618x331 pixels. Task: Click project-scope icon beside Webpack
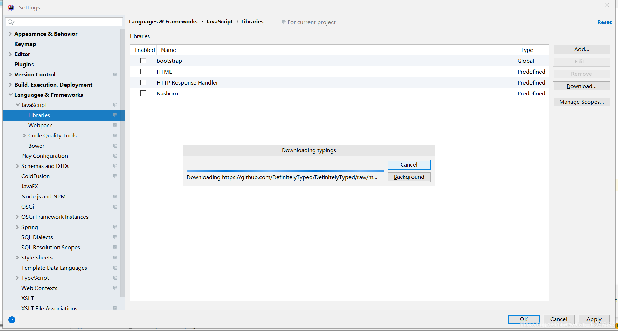click(x=115, y=126)
